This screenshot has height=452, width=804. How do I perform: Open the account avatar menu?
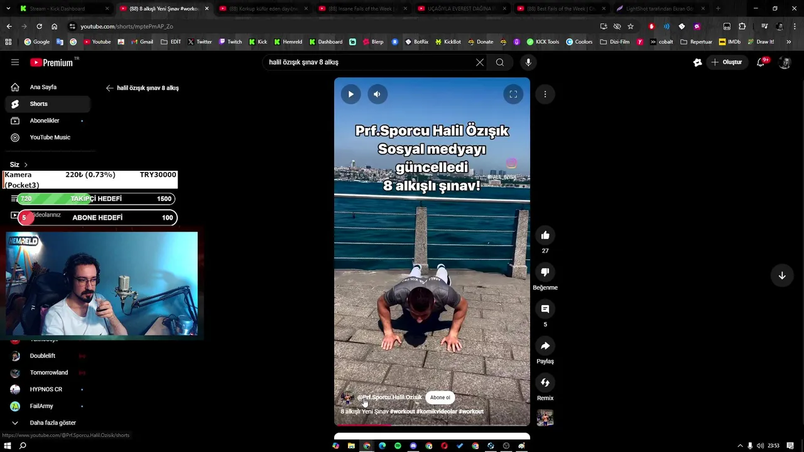(x=785, y=62)
